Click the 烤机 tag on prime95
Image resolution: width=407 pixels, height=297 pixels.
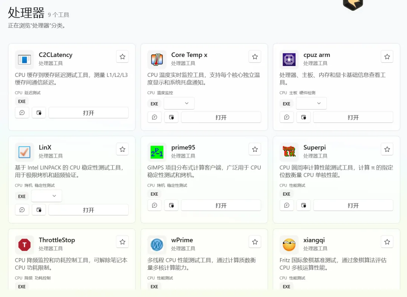pyautogui.click(x=161, y=185)
